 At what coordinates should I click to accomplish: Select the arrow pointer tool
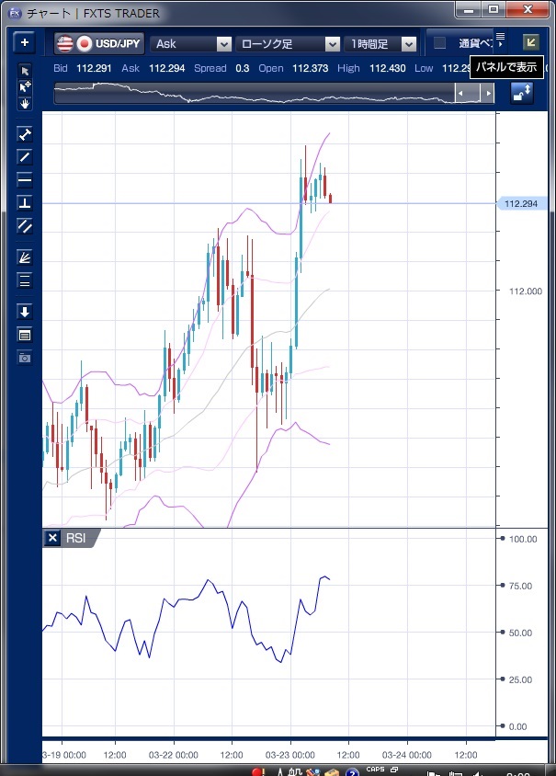(25, 72)
